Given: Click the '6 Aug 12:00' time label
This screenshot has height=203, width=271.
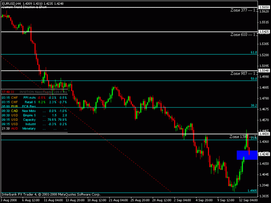Looking at the screenshot, I should click(x=31, y=200).
